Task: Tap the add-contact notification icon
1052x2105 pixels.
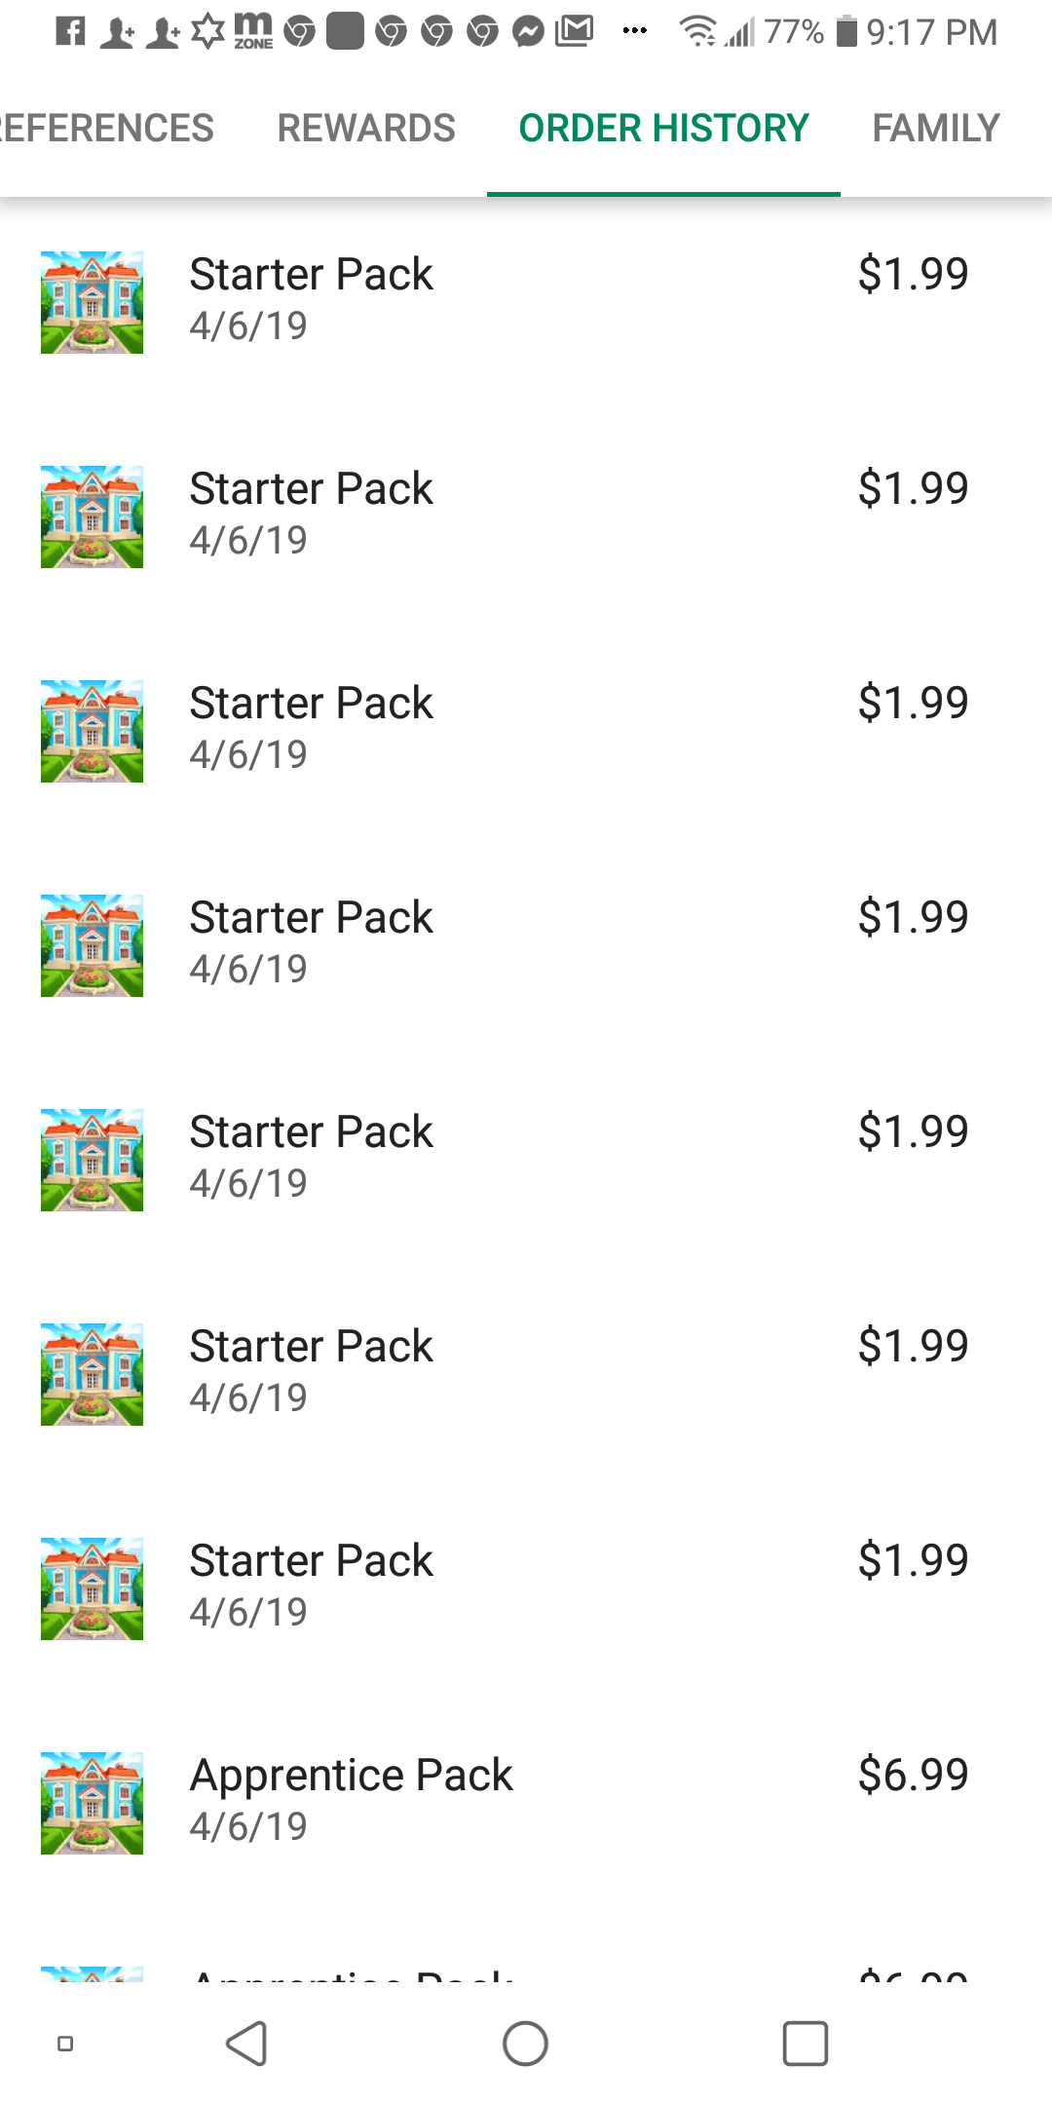Action: point(117,31)
